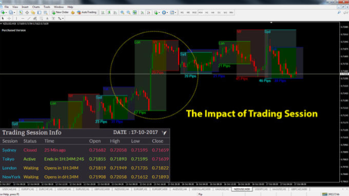The height and width of the screenshot is (196, 349).
Task: Open the Help menu
Action: (70, 7)
